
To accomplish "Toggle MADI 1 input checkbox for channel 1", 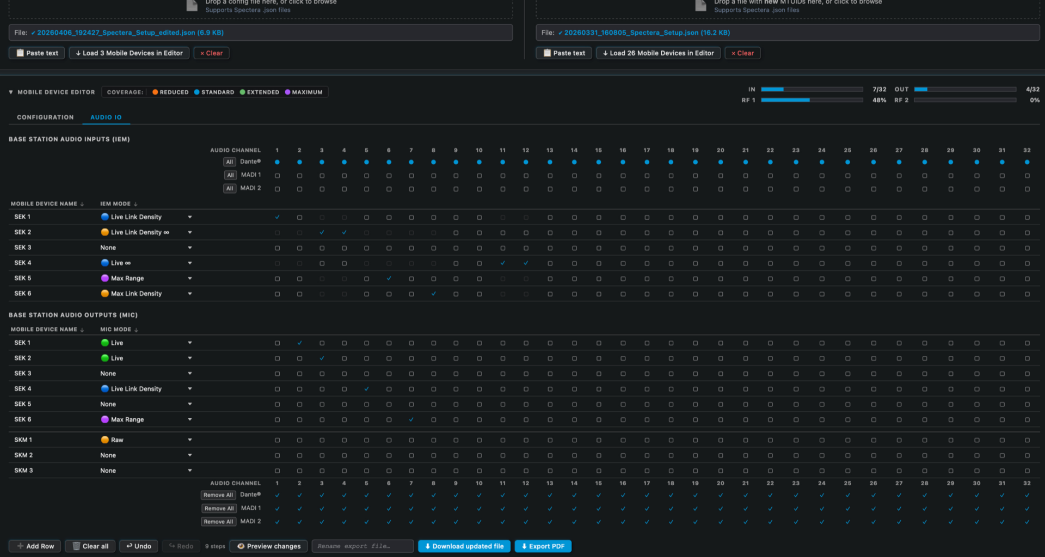I will pos(278,176).
